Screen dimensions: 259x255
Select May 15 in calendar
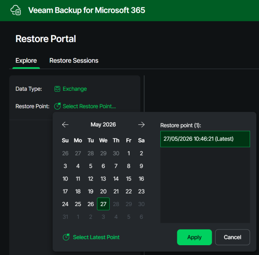(129, 179)
